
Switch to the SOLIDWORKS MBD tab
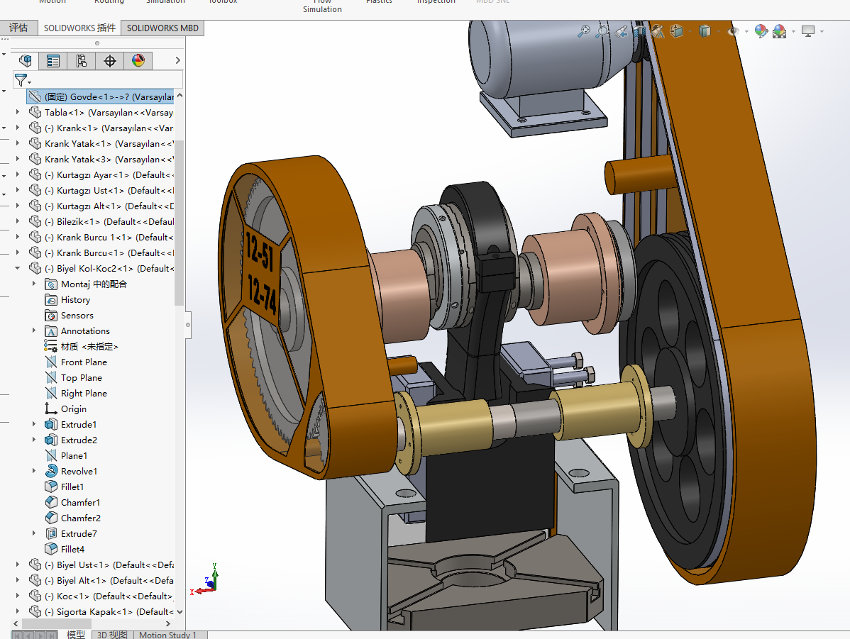[162, 28]
